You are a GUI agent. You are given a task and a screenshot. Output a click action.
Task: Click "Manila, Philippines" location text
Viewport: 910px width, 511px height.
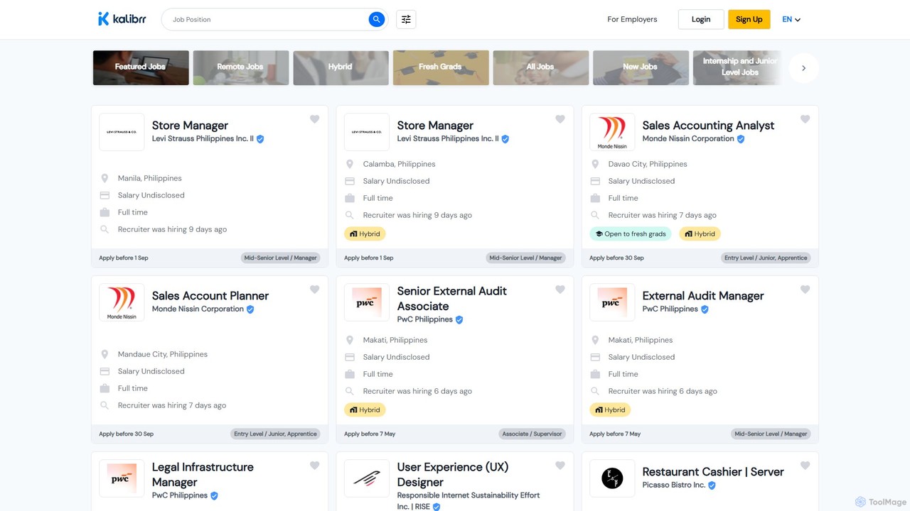tap(150, 178)
